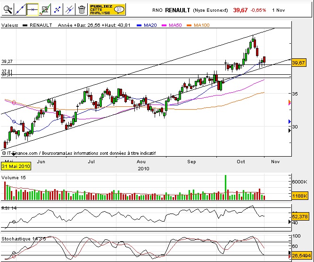314x262 pixels.
Task: Click the orange MA100 color swatch
Action: point(189,25)
